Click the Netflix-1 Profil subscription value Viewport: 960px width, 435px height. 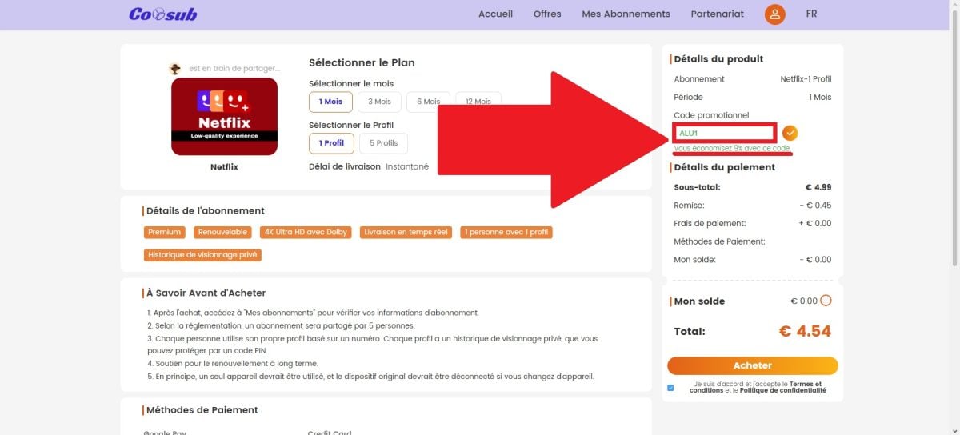coord(806,79)
